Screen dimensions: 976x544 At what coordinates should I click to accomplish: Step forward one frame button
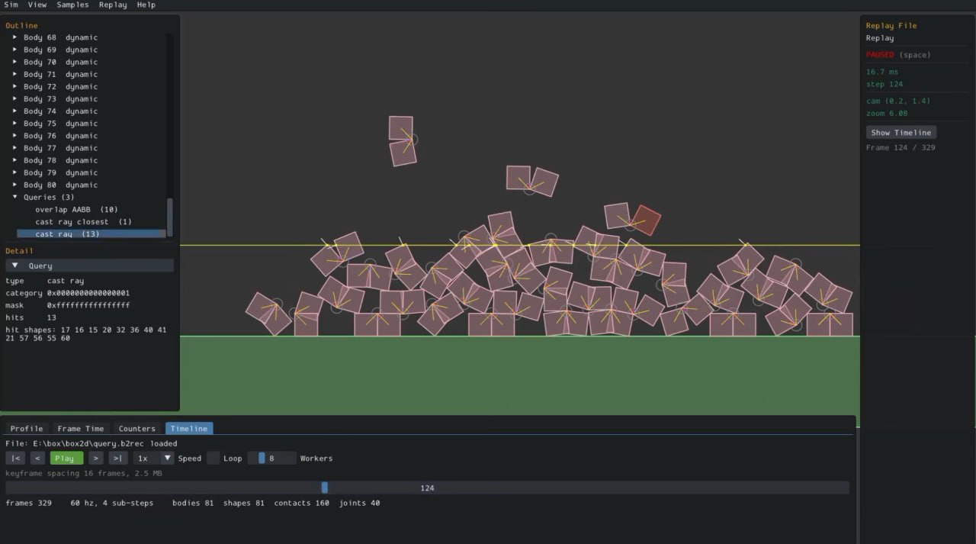pos(96,459)
